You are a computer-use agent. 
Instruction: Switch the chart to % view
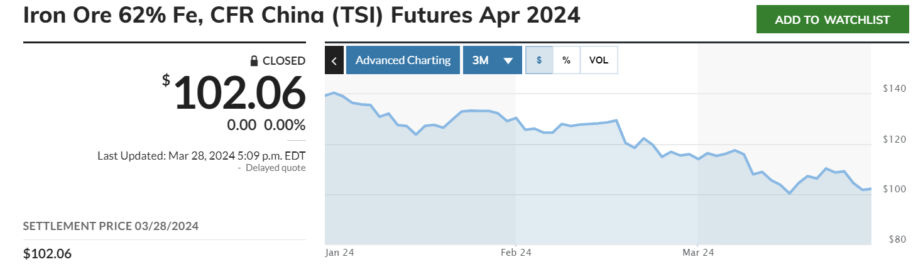(566, 60)
